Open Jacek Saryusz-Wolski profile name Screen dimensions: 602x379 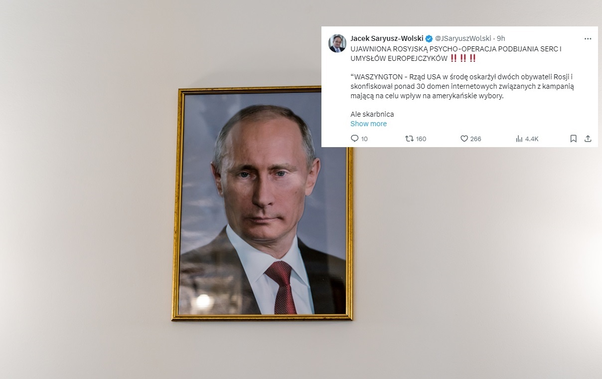[x=387, y=38]
